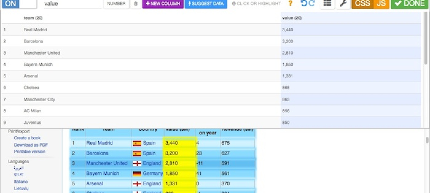The width and height of the screenshot is (430, 193).
Task: Click Manchester United in data table
Action: 42,53
